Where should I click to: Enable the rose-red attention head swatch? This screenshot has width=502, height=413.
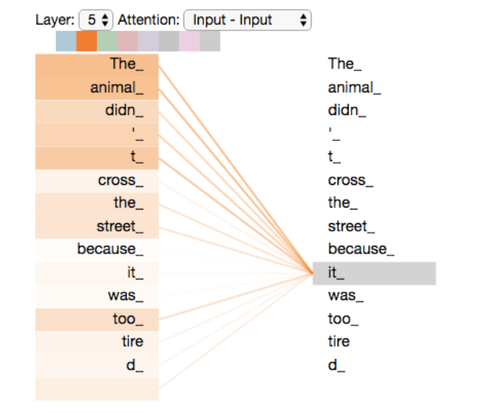(x=127, y=42)
